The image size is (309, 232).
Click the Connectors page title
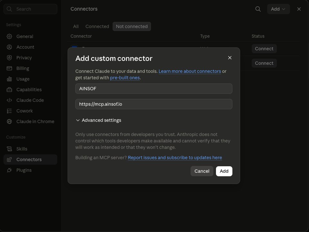(x=84, y=9)
